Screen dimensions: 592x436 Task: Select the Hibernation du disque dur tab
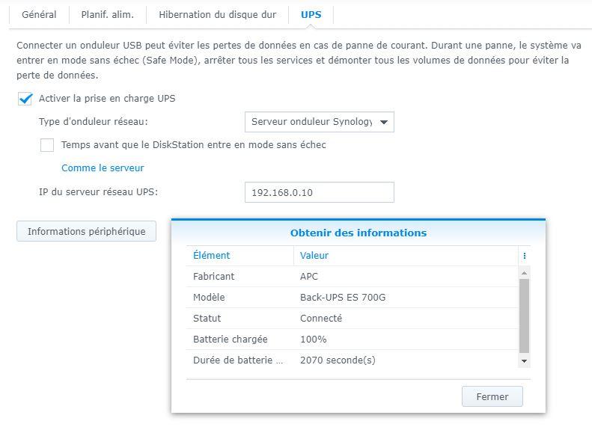tap(218, 15)
